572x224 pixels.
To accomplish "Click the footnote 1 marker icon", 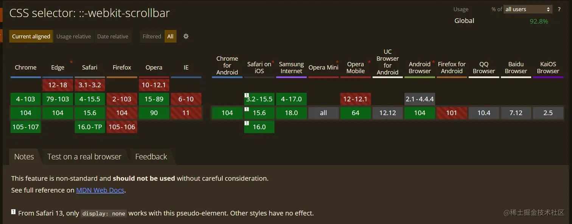I will point(13,212).
